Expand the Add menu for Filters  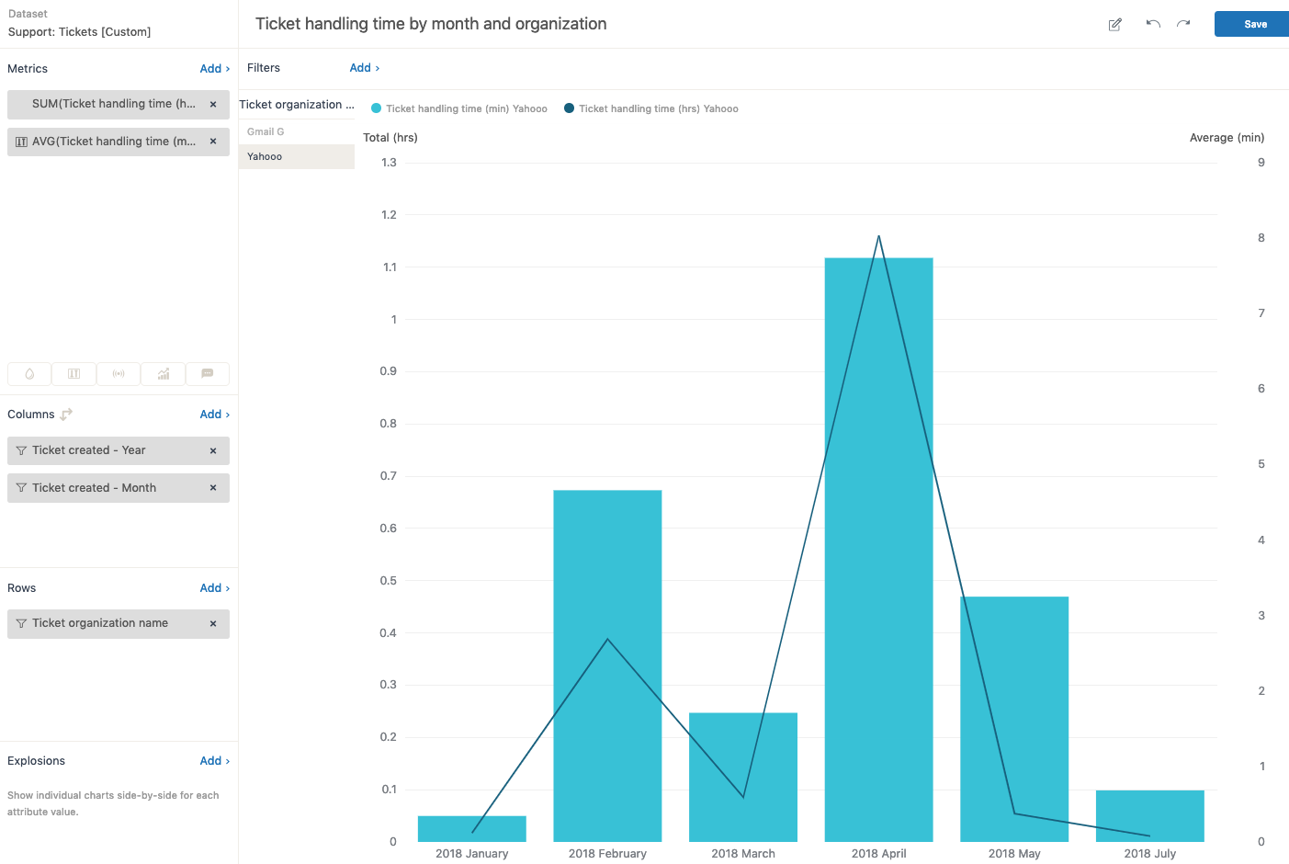(x=364, y=68)
